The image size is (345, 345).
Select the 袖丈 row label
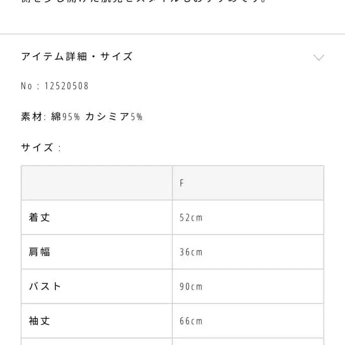pyautogui.click(x=40, y=320)
